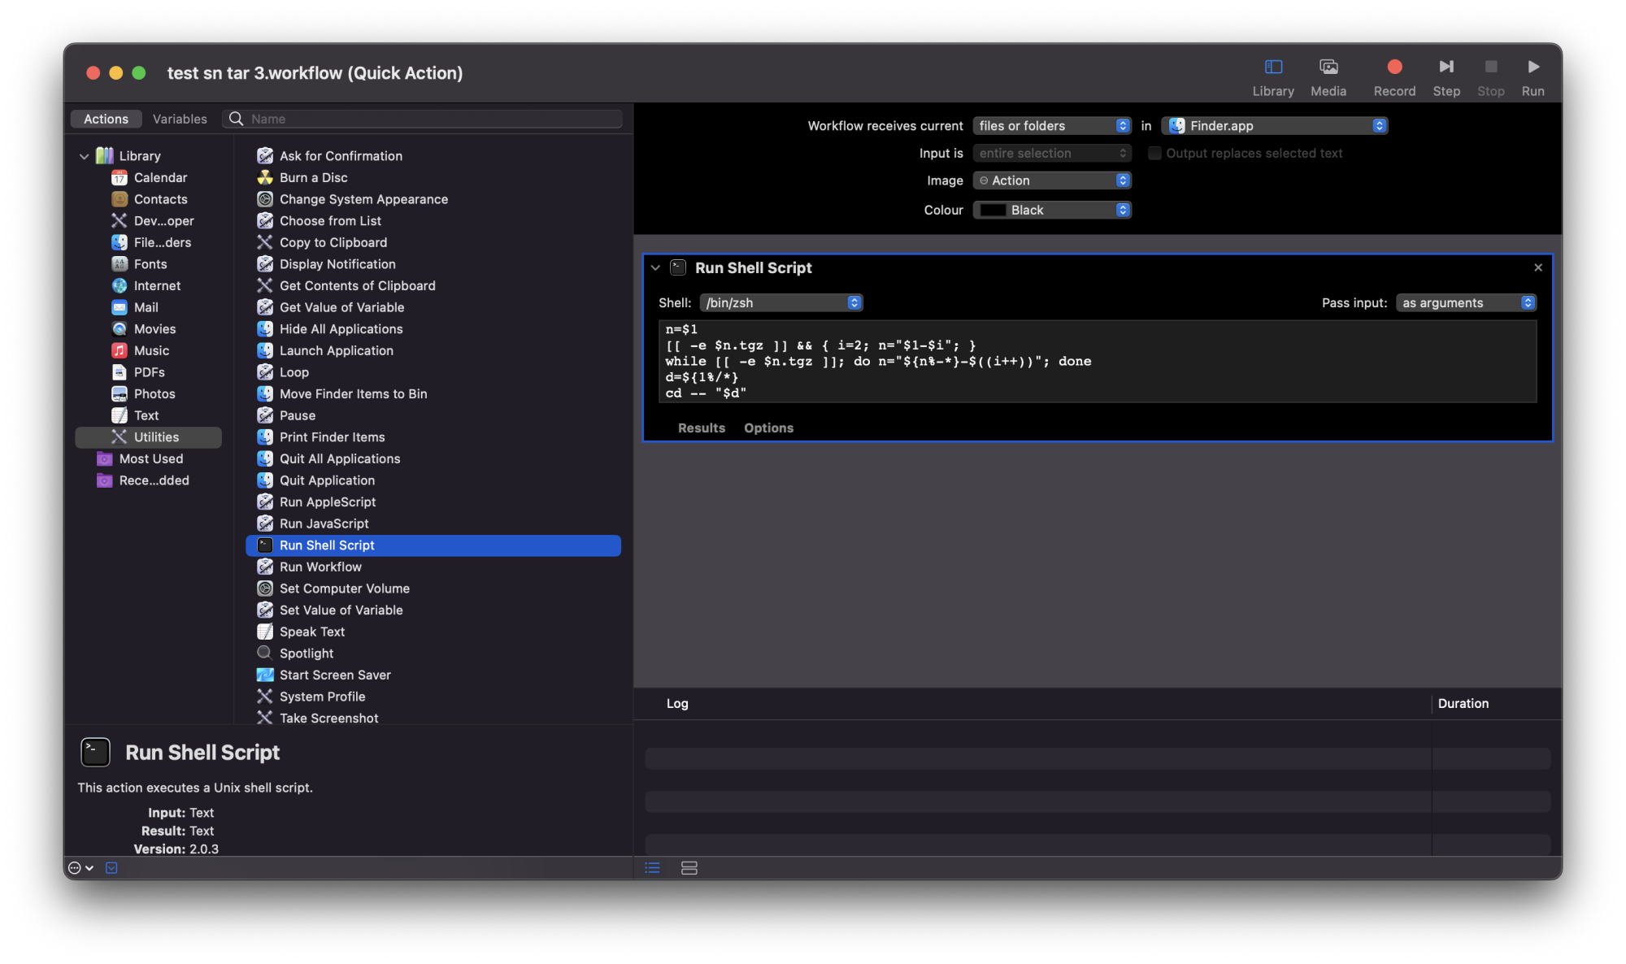Viewport: 1626px width, 964px height.
Task: Open the Shell dropdown to change interpreter
Action: pos(781,302)
